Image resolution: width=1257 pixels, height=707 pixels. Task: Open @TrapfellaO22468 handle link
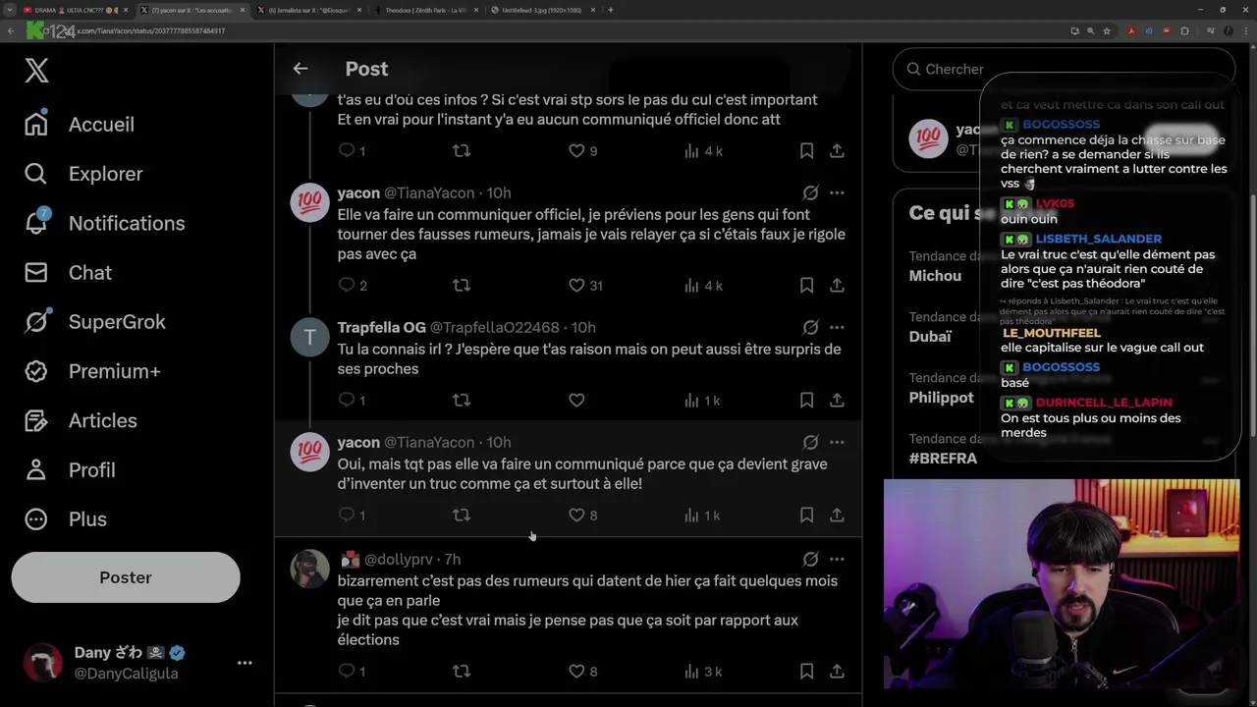494,327
